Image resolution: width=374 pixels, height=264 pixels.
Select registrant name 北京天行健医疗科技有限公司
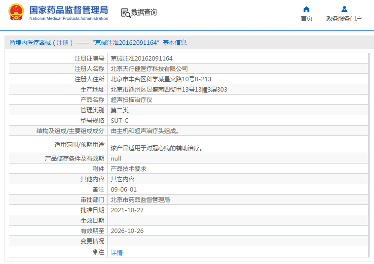pyautogui.click(x=149, y=69)
